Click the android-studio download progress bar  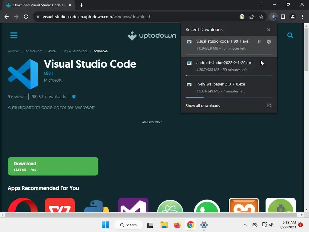point(229,76)
